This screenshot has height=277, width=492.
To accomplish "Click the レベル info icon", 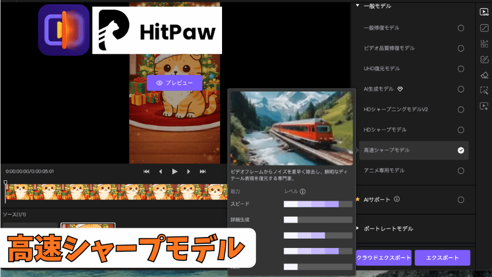I will pyautogui.click(x=303, y=191).
